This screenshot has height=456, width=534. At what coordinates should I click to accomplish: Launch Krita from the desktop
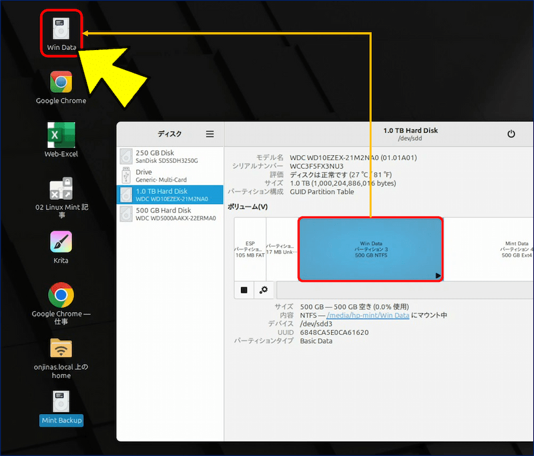click(x=61, y=242)
